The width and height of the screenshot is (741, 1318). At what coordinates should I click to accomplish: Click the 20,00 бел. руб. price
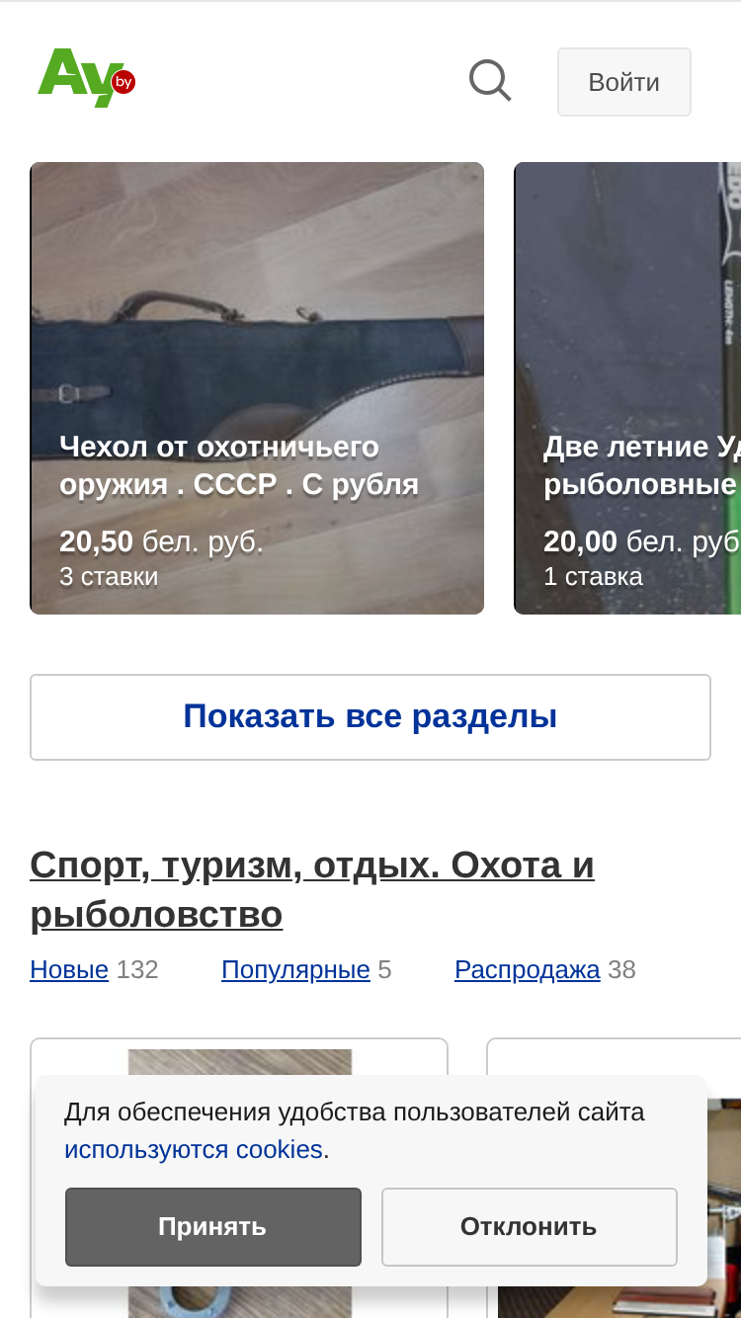click(642, 542)
